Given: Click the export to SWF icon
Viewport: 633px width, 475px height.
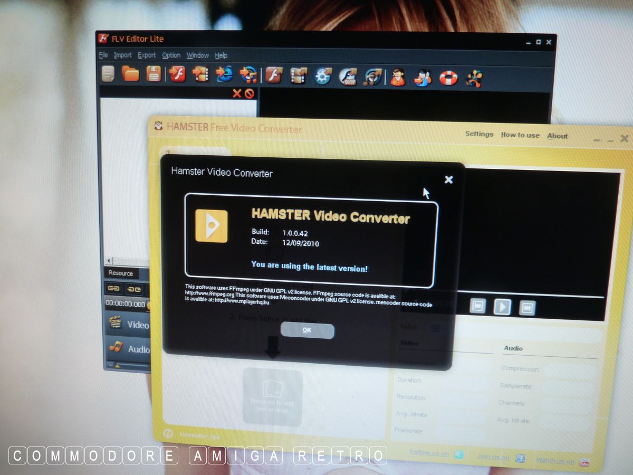Looking at the screenshot, I should click(x=348, y=77).
